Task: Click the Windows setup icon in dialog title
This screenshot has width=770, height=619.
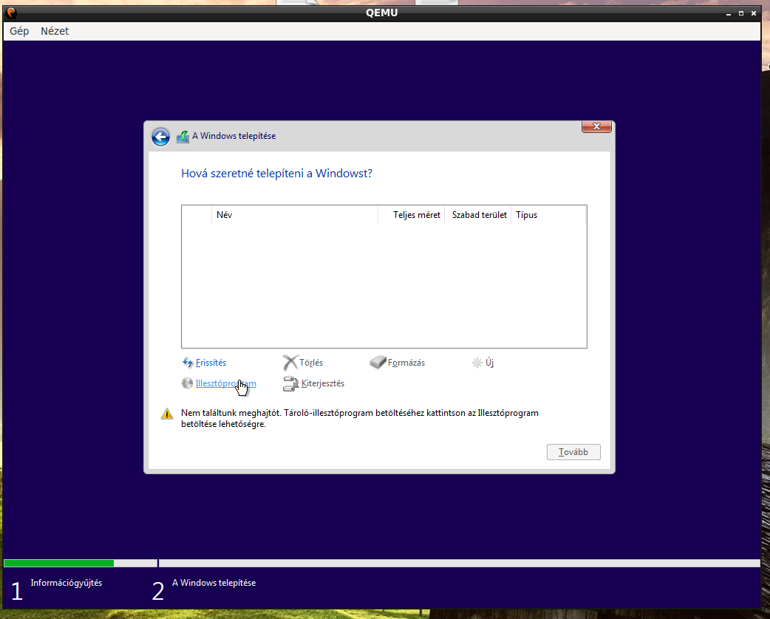Action: [x=183, y=137]
